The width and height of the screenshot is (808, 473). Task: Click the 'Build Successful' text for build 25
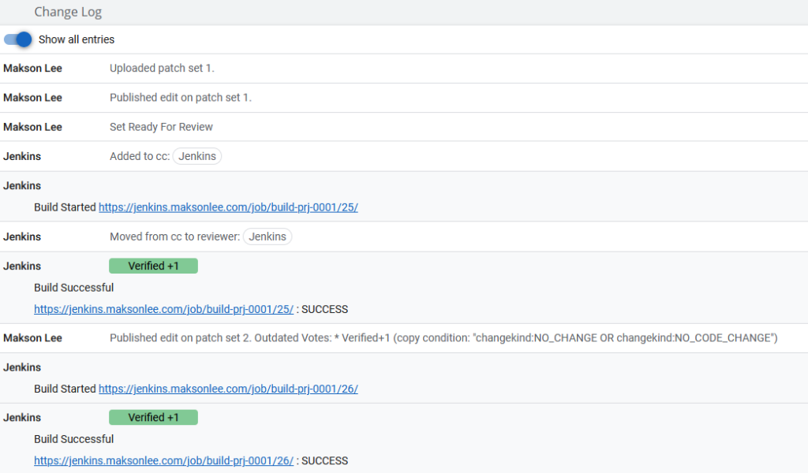point(73,288)
